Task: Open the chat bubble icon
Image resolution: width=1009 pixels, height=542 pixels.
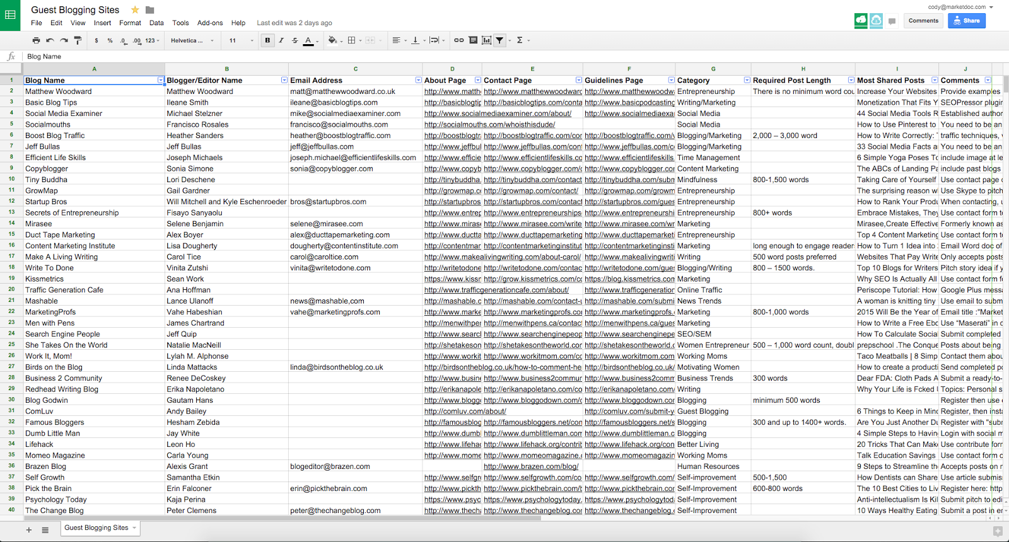Action: click(x=892, y=21)
